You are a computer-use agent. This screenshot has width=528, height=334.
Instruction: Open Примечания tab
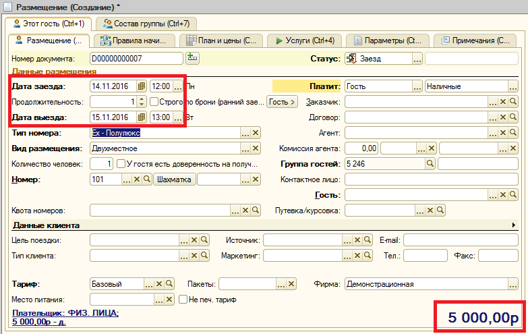point(475,40)
